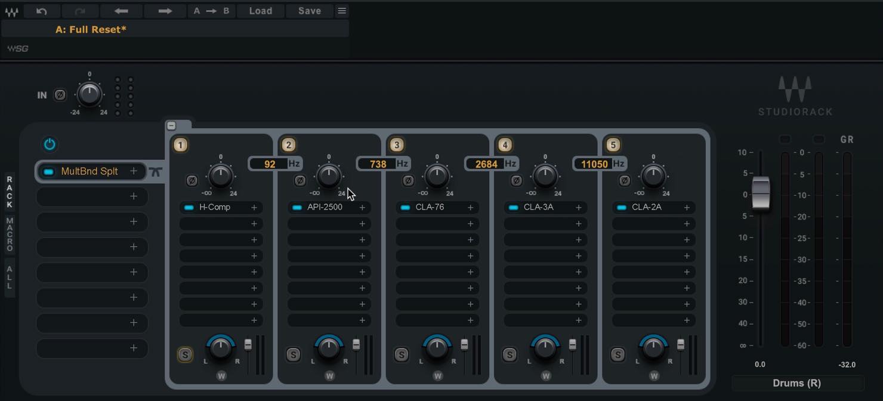Open the CLA-76 slot plus menu
This screenshot has width=883, height=401.
point(470,208)
